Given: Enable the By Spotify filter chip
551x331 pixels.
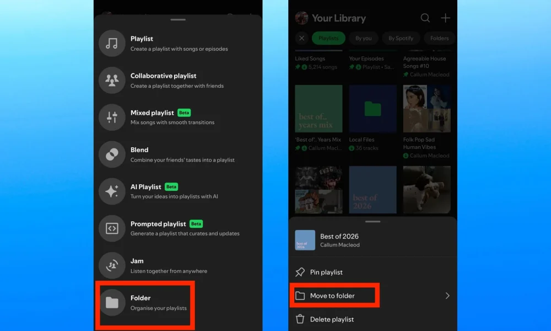Looking at the screenshot, I should point(401,38).
